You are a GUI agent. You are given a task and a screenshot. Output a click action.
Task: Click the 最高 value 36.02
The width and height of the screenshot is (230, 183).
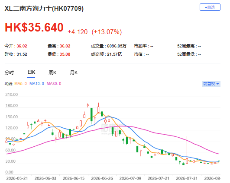click(65, 46)
